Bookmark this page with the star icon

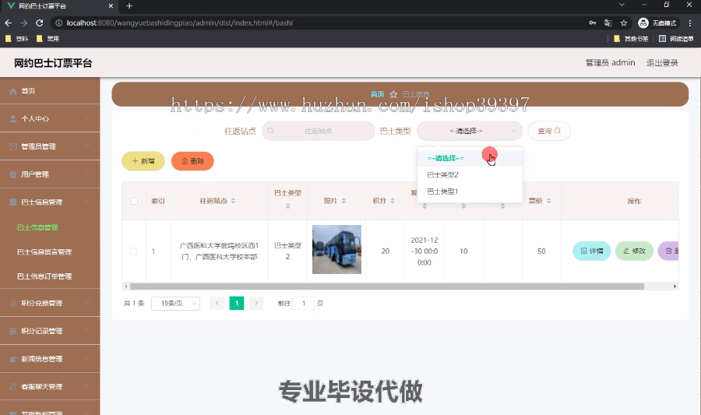624,23
